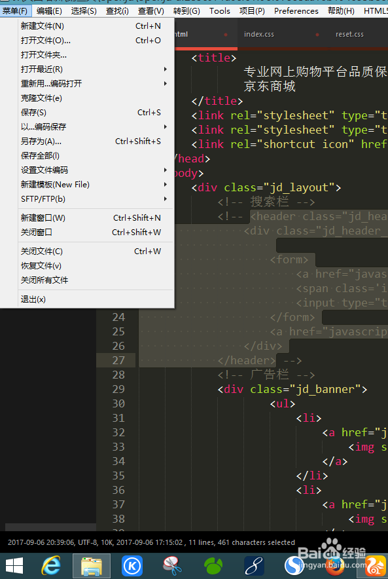Open the 菜单(F) menu
This screenshot has width=388, height=579.
[16, 10]
